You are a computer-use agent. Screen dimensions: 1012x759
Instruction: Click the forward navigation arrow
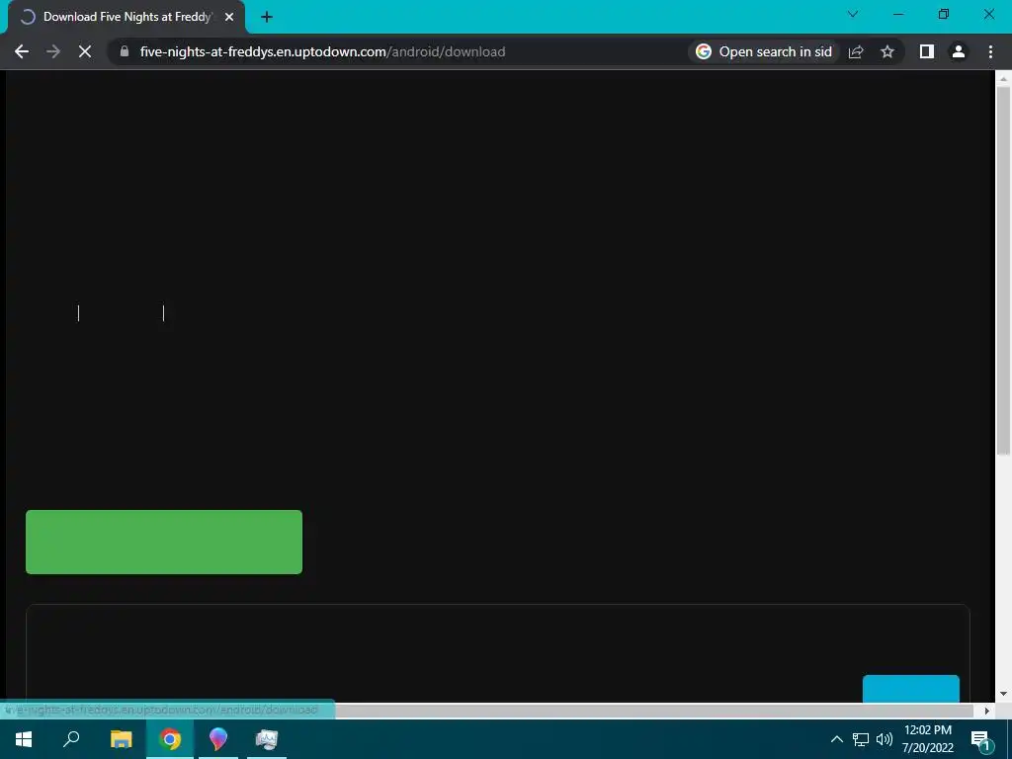[53, 51]
